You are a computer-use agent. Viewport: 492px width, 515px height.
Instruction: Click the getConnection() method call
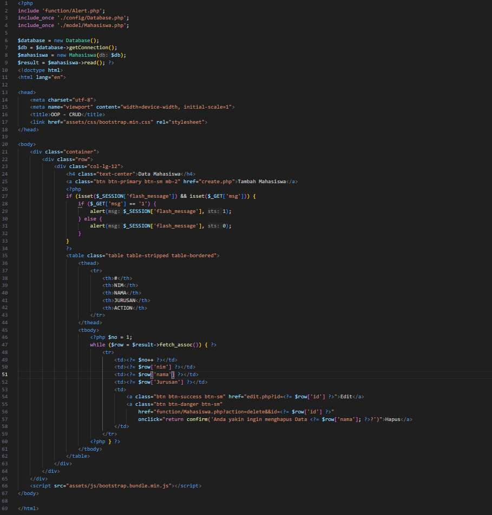96,48
